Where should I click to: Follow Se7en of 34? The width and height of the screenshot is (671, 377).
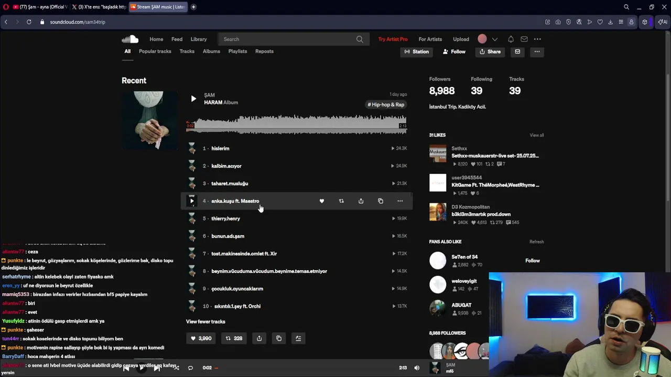(x=533, y=261)
